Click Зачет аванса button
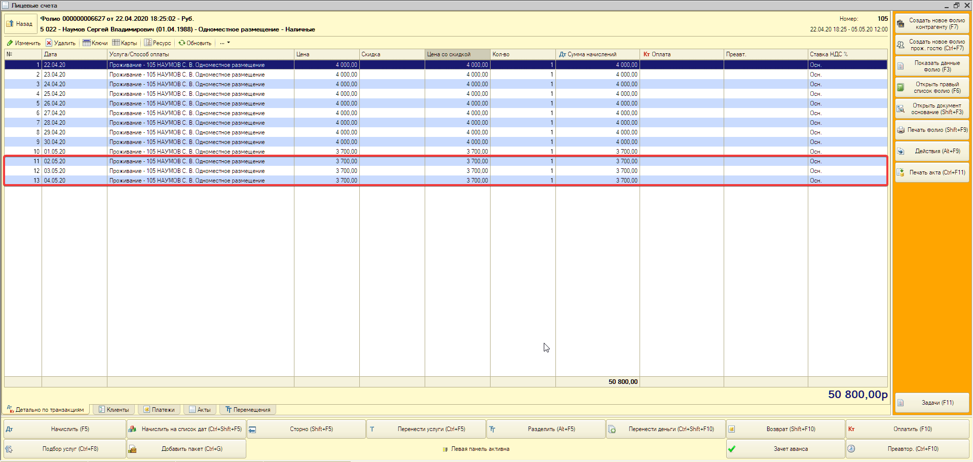The height and width of the screenshot is (462, 973). point(785,449)
